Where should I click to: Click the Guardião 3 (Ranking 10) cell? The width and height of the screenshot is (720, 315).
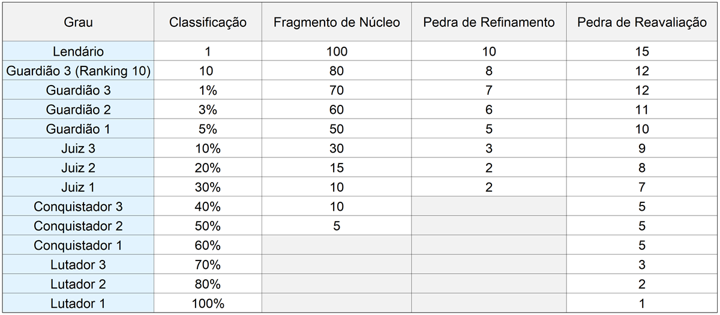coord(78,71)
